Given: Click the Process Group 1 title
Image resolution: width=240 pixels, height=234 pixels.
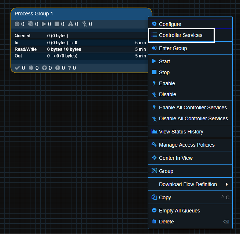Looking at the screenshot, I should tap(34, 14).
